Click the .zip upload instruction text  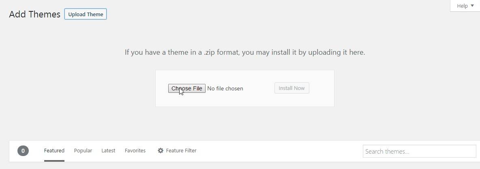click(245, 52)
